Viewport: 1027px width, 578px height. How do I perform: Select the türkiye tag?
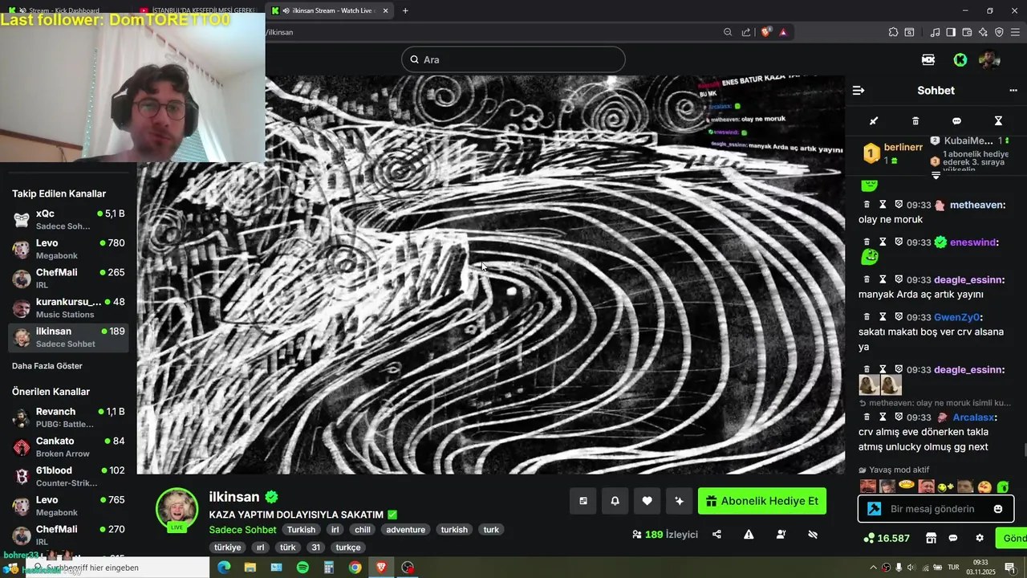[227, 547]
